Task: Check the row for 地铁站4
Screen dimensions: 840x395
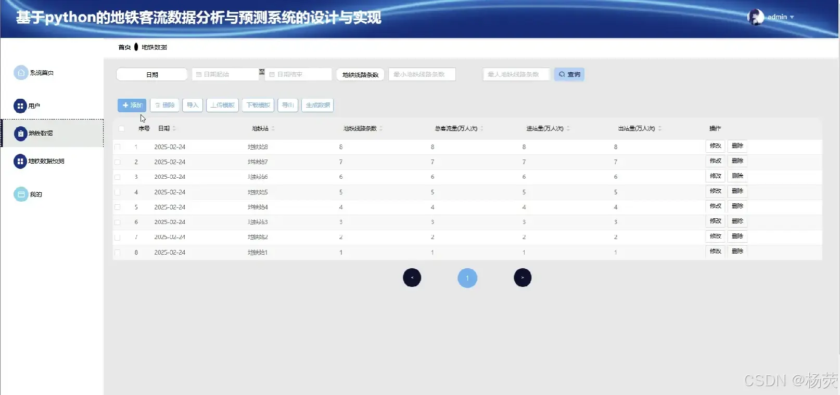Action: tap(117, 207)
